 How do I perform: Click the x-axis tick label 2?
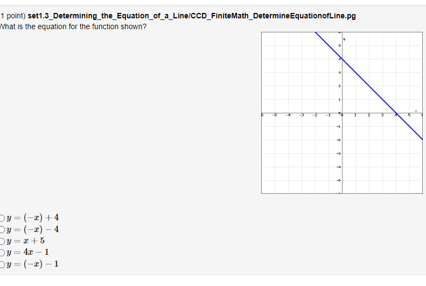pos(369,115)
